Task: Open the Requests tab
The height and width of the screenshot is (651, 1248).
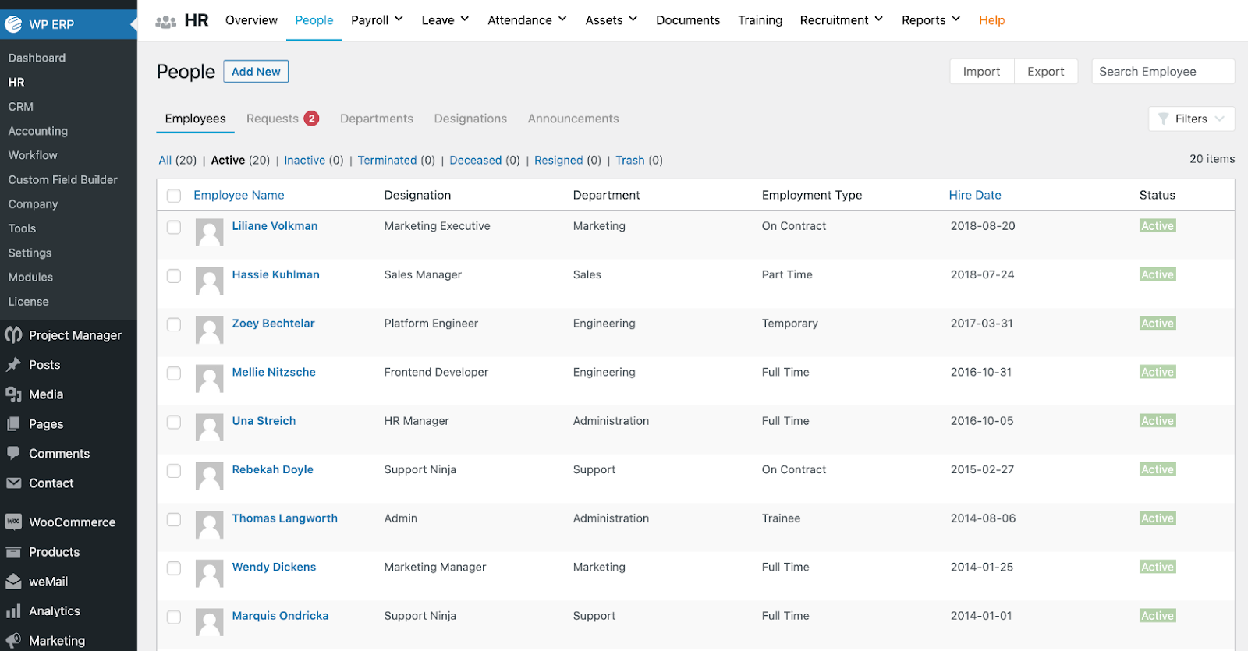Action: (273, 119)
